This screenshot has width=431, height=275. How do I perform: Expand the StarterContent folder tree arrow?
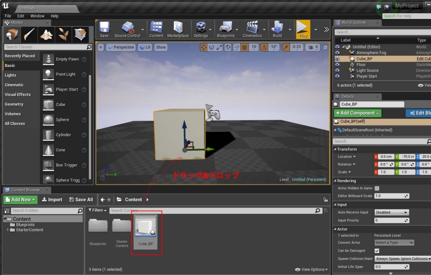tap(8, 230)
